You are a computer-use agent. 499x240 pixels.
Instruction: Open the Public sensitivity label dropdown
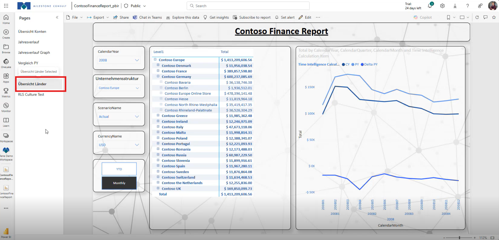point(135,6)
